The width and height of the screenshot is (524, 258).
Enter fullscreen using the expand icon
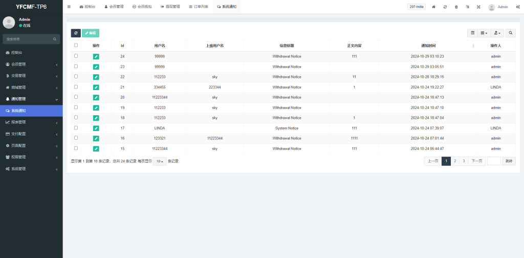[478, 7]
